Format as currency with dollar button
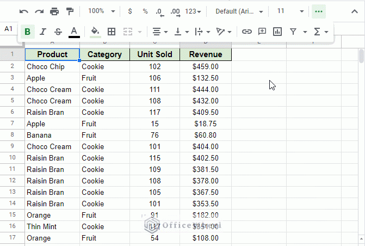Viewport: 365px width, 246px height. coord(130,11)
